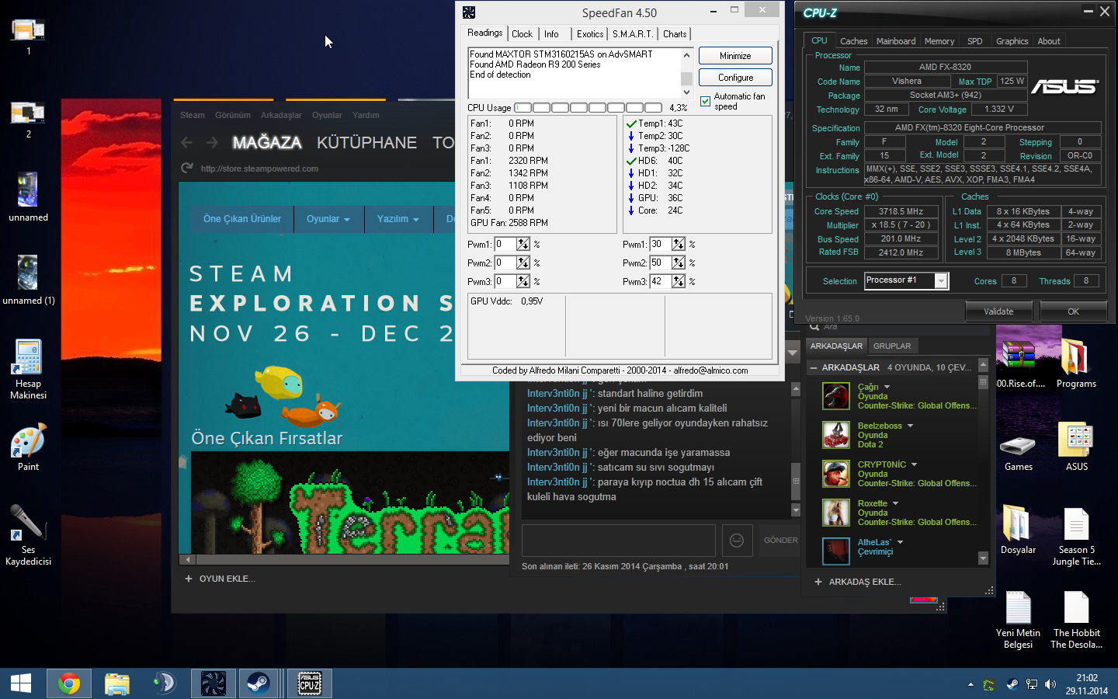The height and width of the screenshot is (699, 1118).
Task: Open Çağrı friend options arrow
Action: (x=887, y=387)
